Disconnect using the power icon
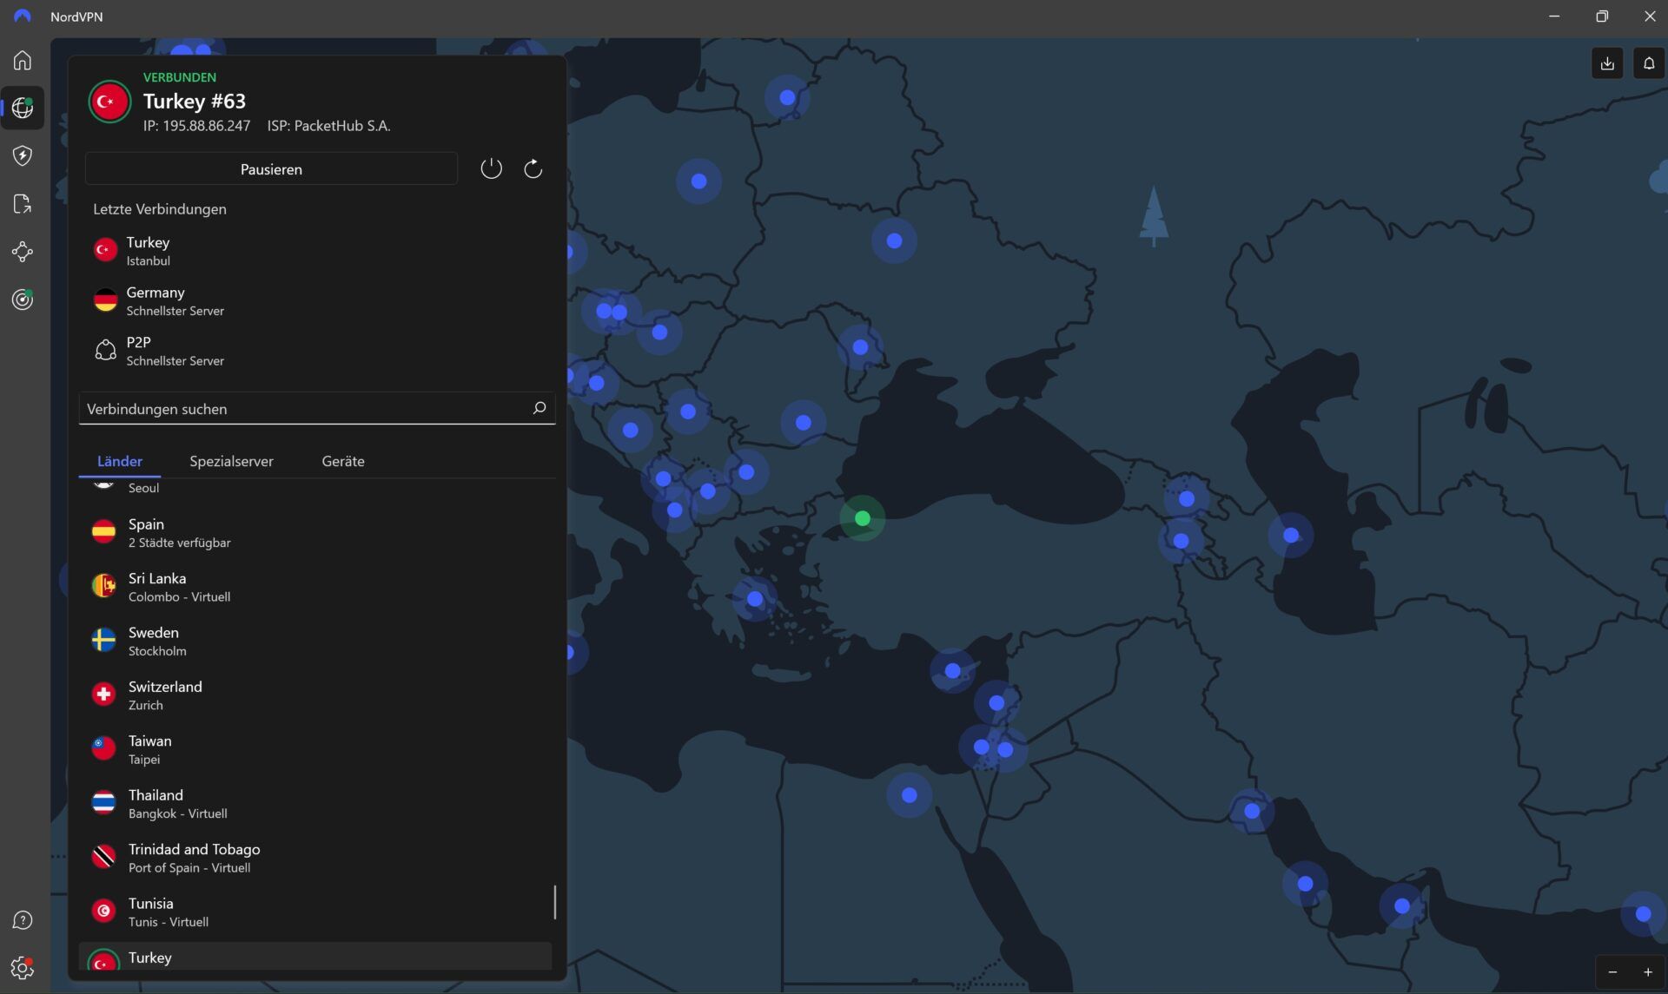 pos(491,168)
